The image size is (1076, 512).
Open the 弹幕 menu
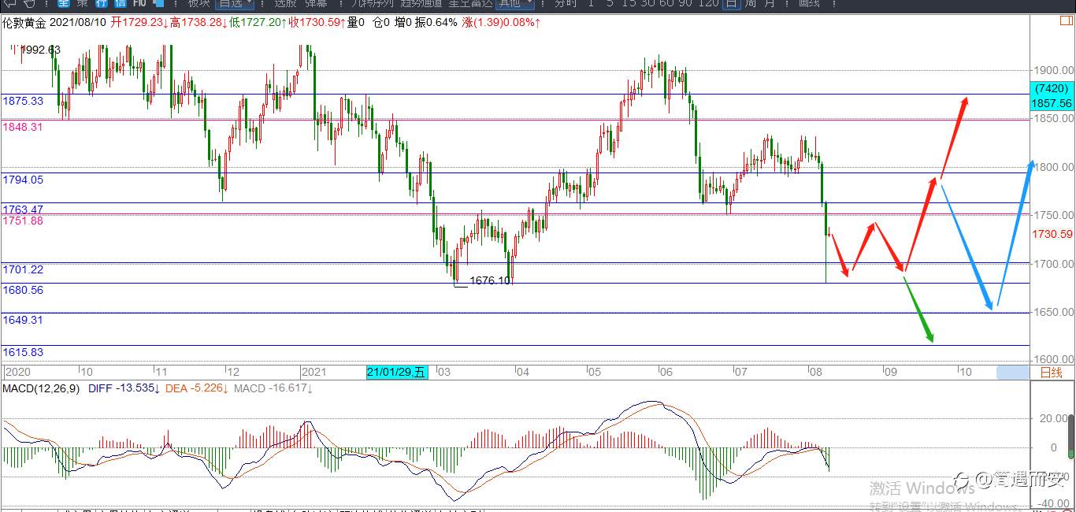tap(316, 3)
